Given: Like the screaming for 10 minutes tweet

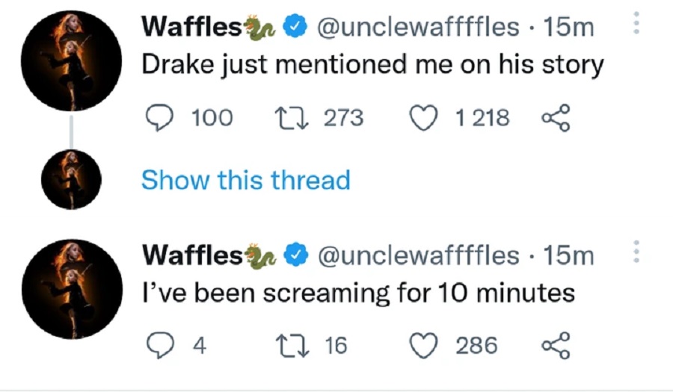Looking at the screenshot, I should coord(424,346).
